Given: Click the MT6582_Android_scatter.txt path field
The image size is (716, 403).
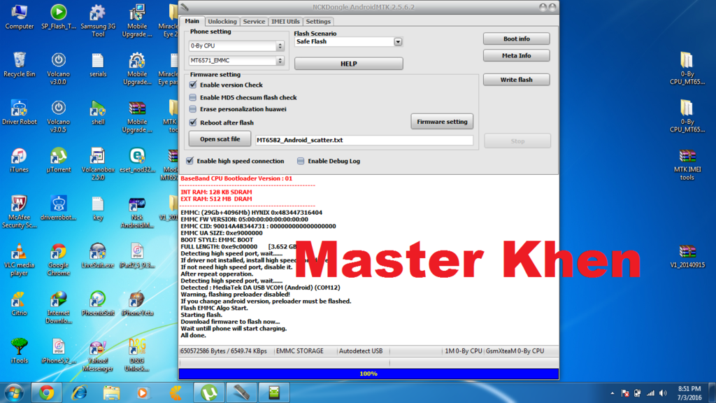Looking at the screenshot, I should click(364, 141).
